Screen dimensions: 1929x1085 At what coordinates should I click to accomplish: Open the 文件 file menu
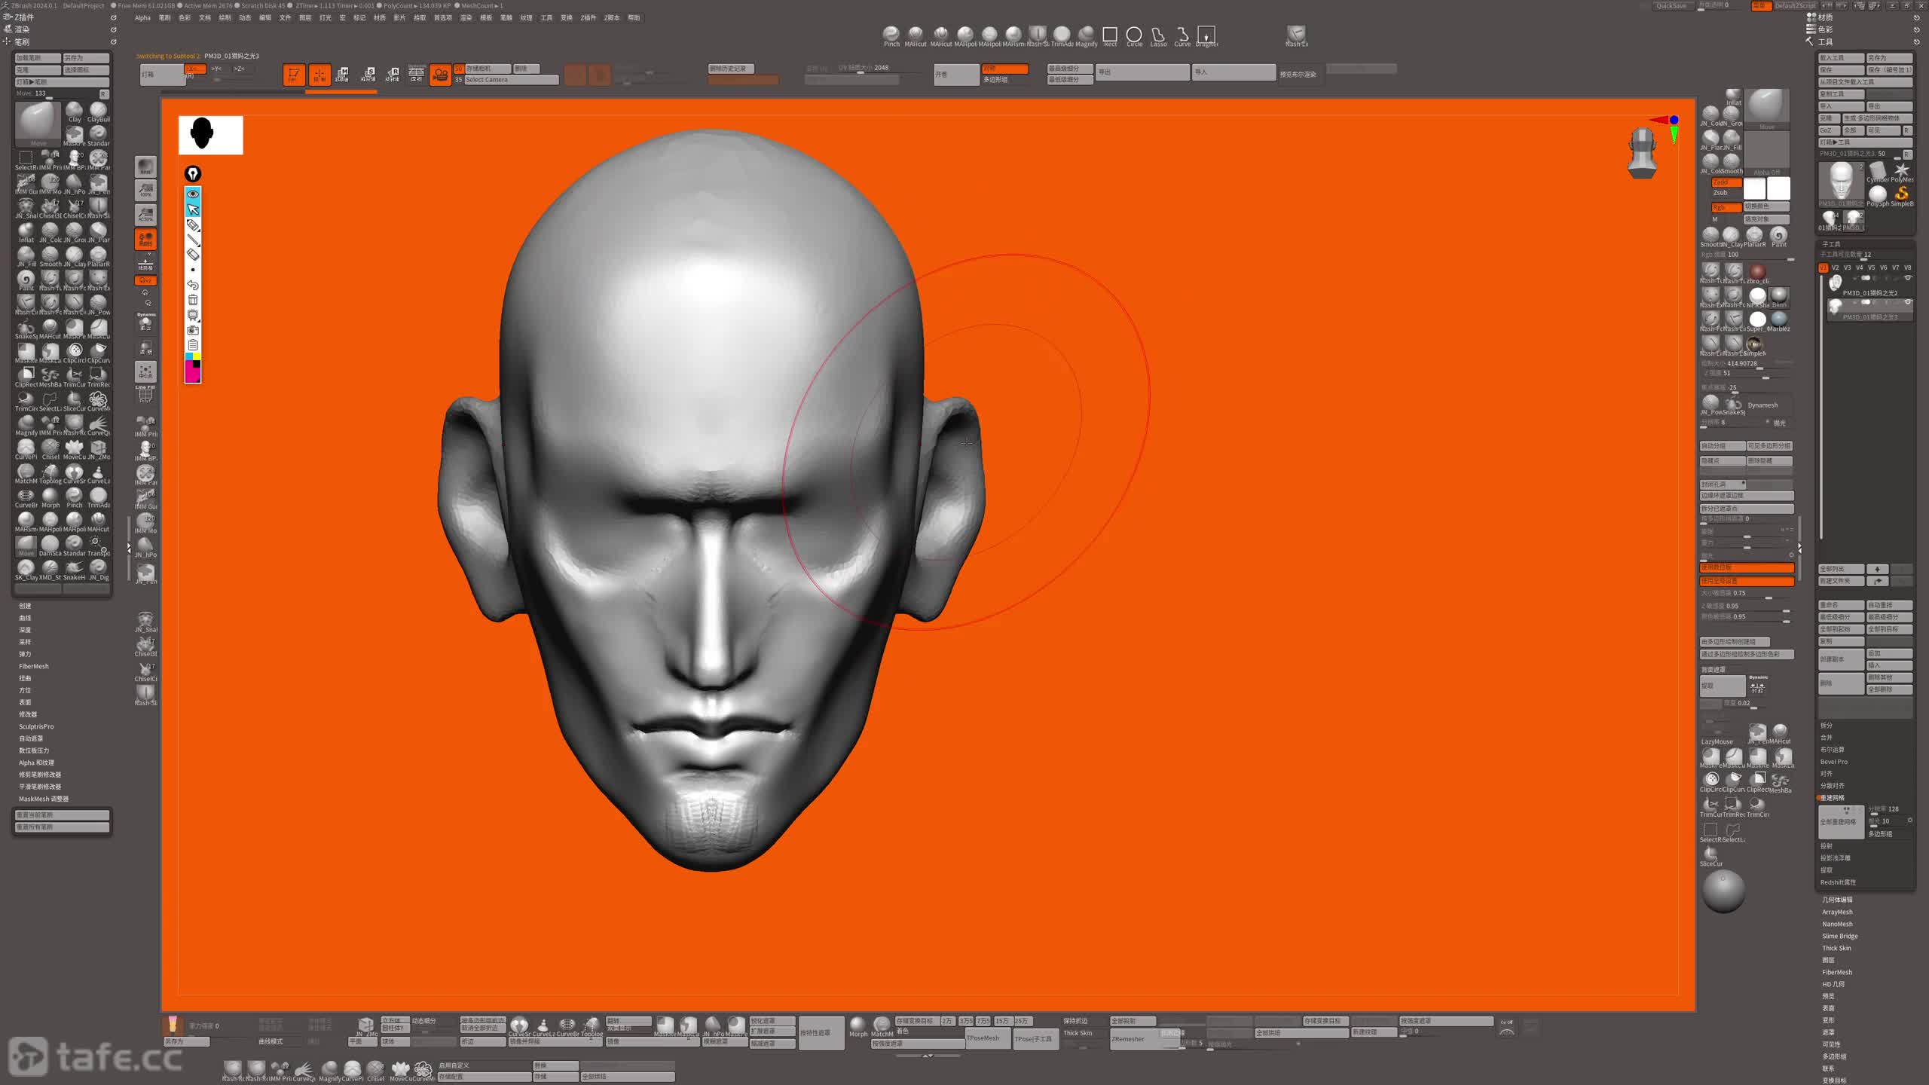coord(285,18)
